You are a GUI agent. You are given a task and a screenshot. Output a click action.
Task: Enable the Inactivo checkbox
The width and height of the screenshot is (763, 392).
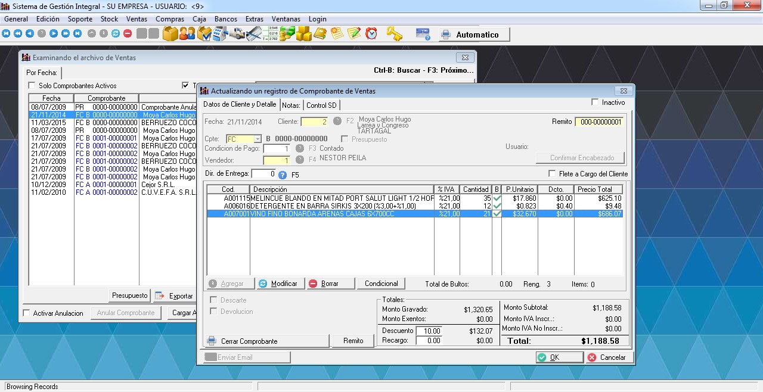[x=595, y=102]
